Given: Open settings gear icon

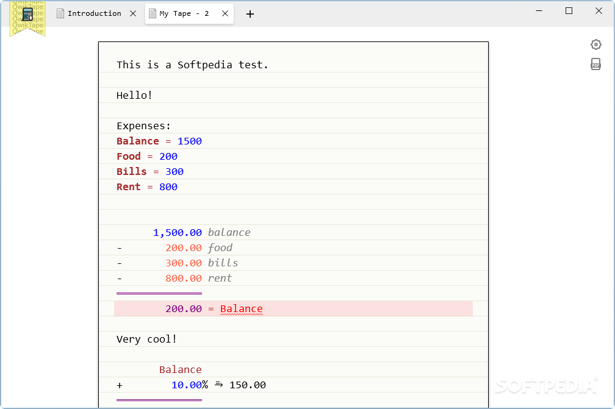Looking at the screenshot, I should pos(595,44).
